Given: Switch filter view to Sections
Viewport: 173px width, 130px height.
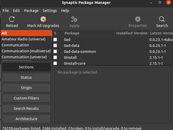Looking at the screenshot, I should click(26, 67).
